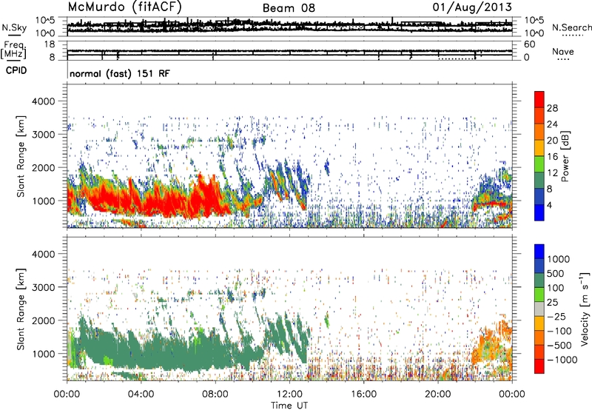Click the "Time UT" axis title

click(289, 406)
